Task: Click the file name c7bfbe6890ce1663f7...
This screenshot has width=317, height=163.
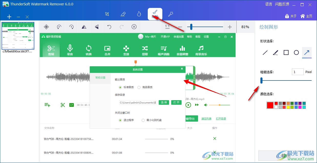Action: click(x=17, y=51)
